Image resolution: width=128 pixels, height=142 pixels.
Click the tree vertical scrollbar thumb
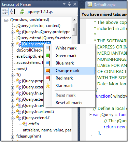pos(74,29)
